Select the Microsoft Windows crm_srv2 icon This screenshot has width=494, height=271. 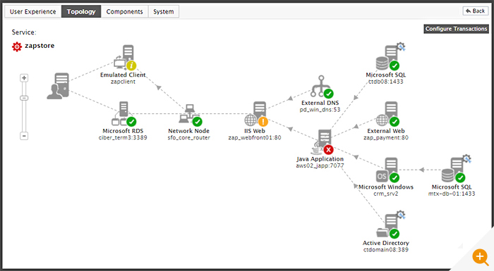387,170
